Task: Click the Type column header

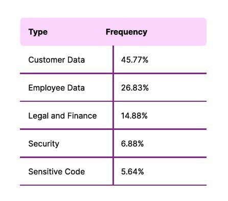Action: (x=38, y=32)
